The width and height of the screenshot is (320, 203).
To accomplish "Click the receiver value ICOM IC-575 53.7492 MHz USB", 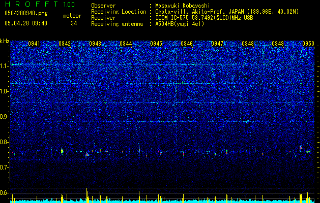I will pyautogui.click(x=204, y=18).
